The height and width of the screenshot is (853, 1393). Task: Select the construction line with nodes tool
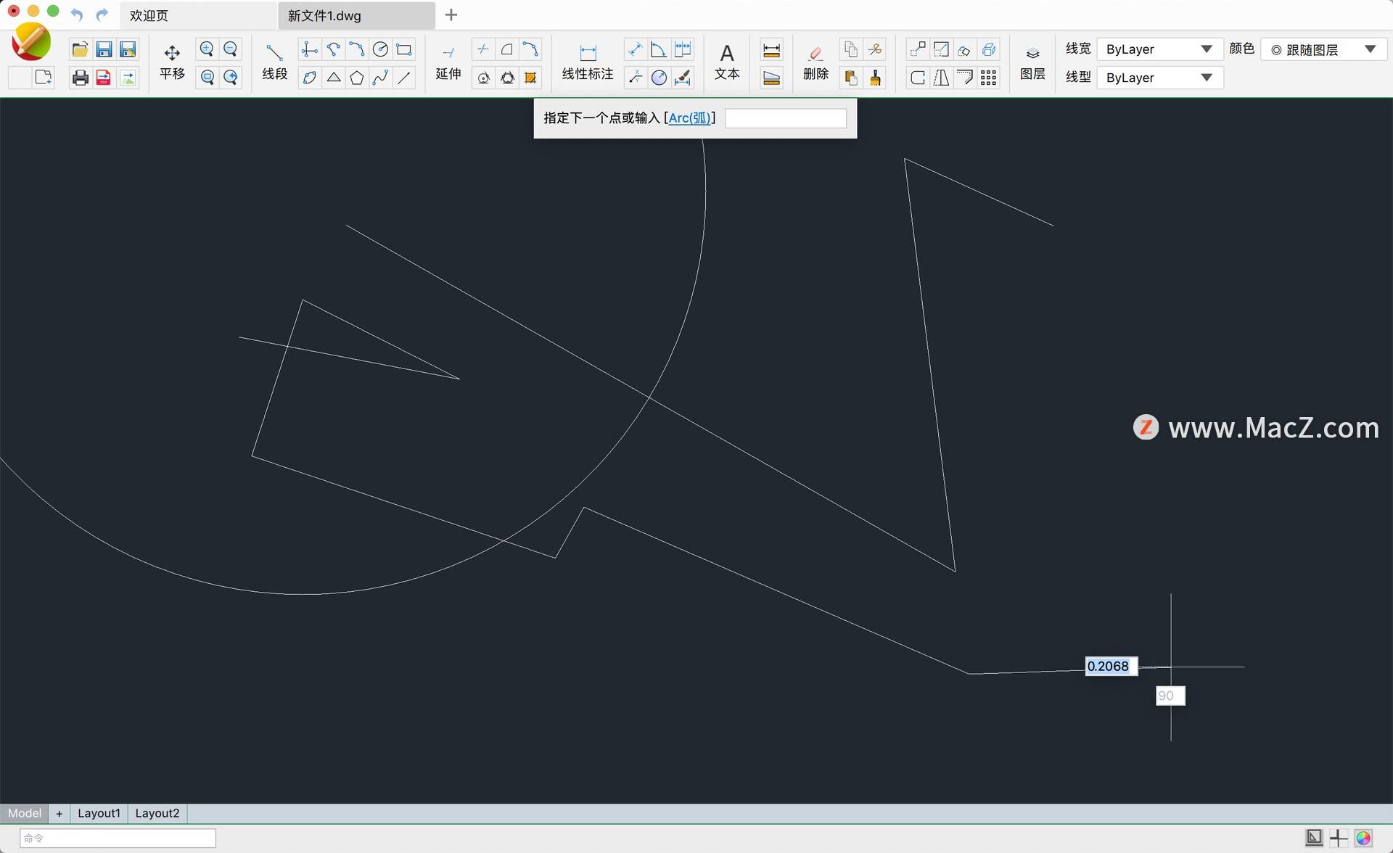[310, 49]
